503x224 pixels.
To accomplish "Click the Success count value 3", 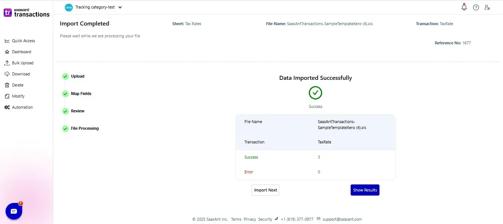I will [319, 157].
